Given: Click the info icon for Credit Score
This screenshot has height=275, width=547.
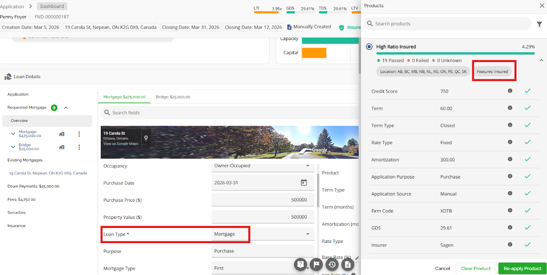Looking at the screenshot, I should (x=510, y=91).
